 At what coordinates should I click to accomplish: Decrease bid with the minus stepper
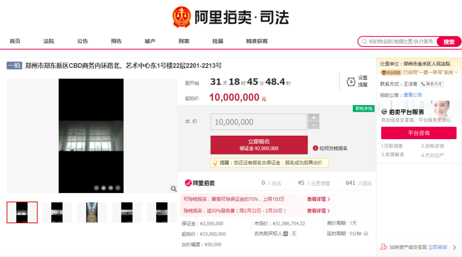click(314, 126)
